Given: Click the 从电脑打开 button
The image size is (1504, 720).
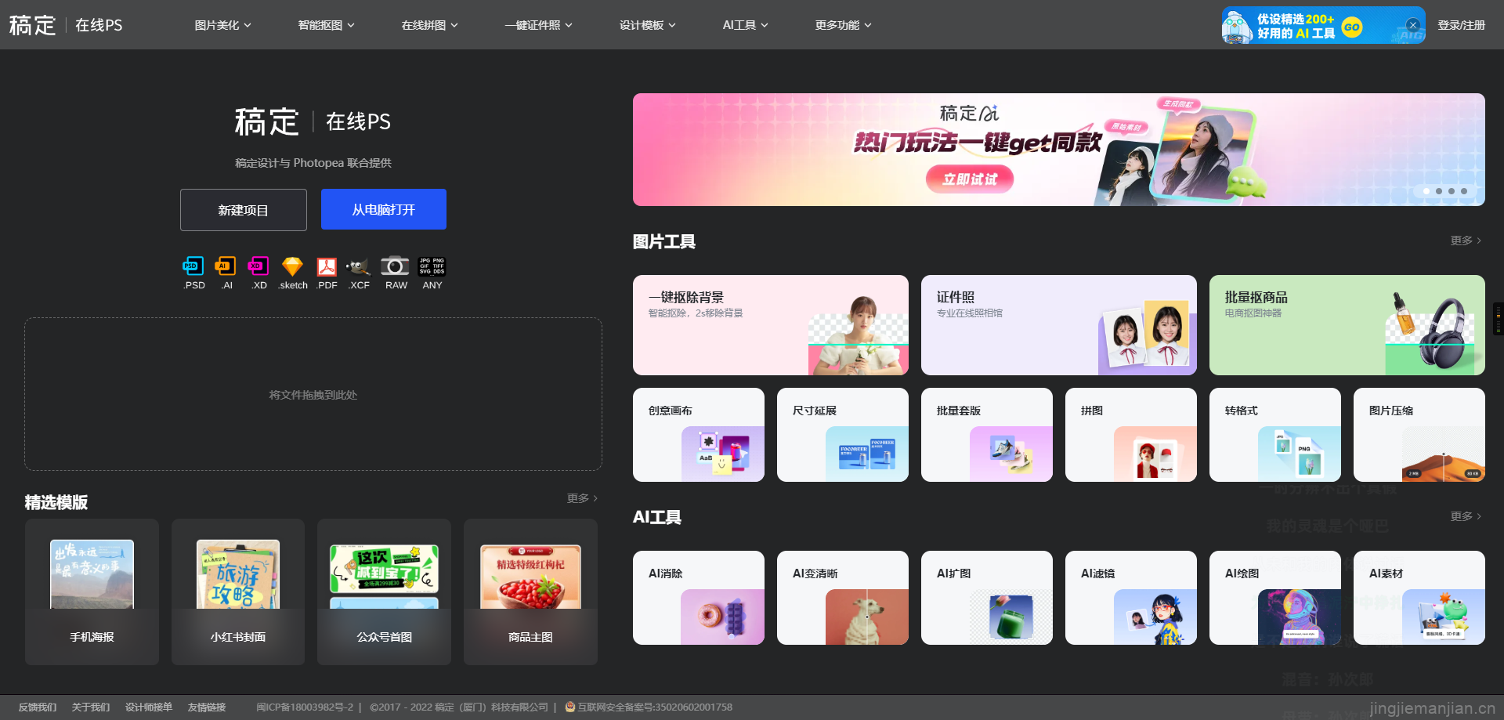Looking at the screenshot, I should click(x=384, y=210).
